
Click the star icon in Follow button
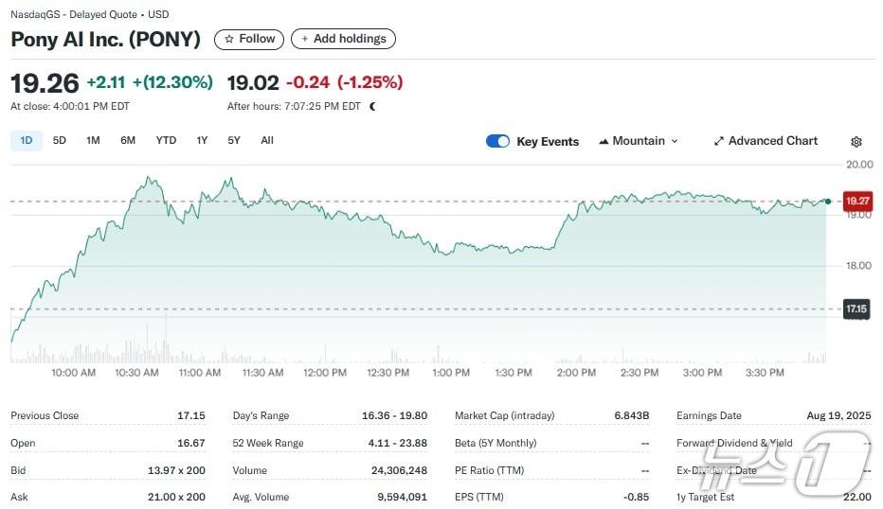point(228,39)
